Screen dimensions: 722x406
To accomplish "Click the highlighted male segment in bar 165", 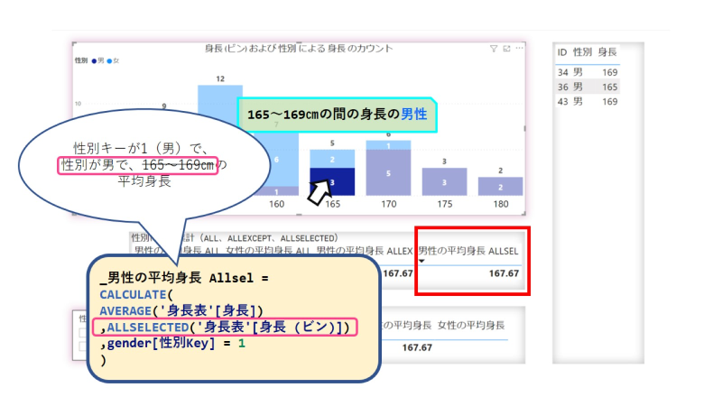I will [x=332, y=182].
